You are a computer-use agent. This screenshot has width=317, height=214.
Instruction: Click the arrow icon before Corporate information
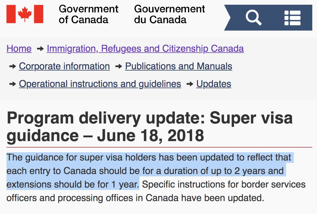pyautogui.click(x=13, y=66)
